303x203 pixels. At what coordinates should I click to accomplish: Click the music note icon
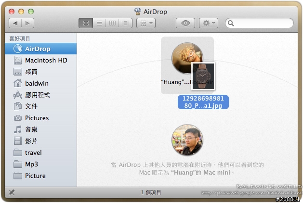[18, 129]
